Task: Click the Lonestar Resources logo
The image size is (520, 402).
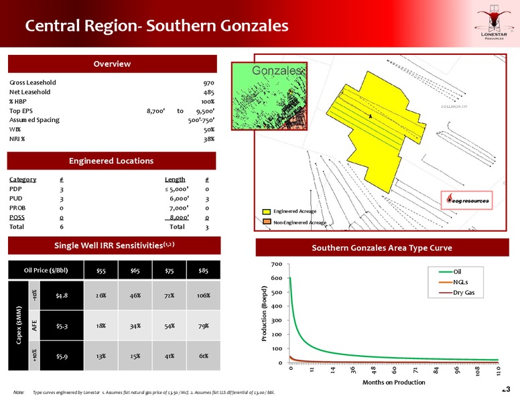Action: [x=494, y=23]
